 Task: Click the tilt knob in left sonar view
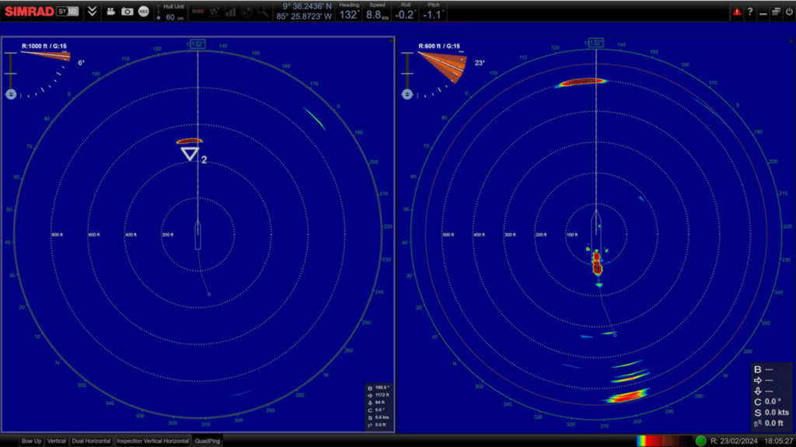coord(11,95)
